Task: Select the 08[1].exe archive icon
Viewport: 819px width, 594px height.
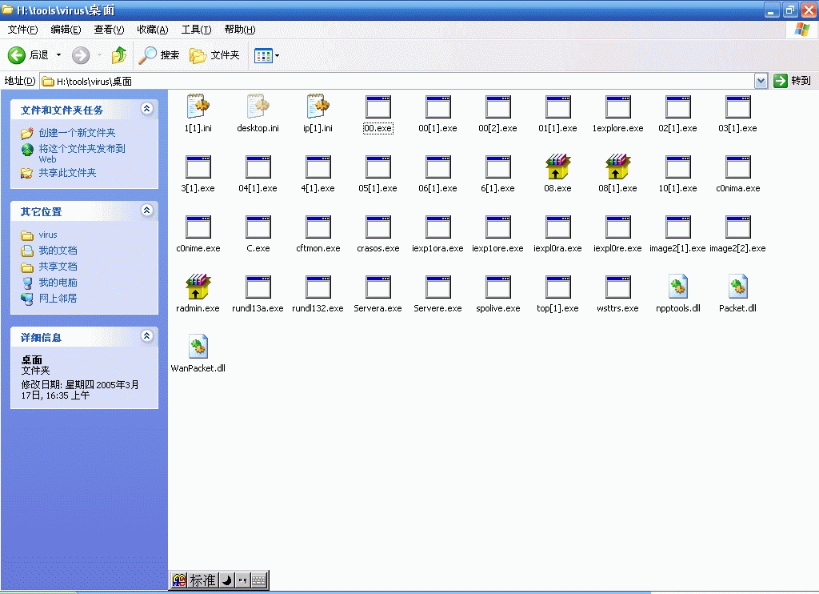Action: (618, 167)
